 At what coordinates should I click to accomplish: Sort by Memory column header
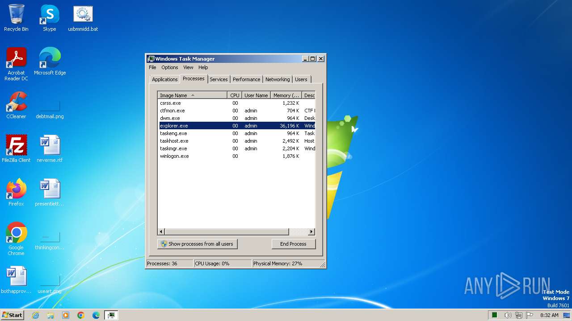286,95
